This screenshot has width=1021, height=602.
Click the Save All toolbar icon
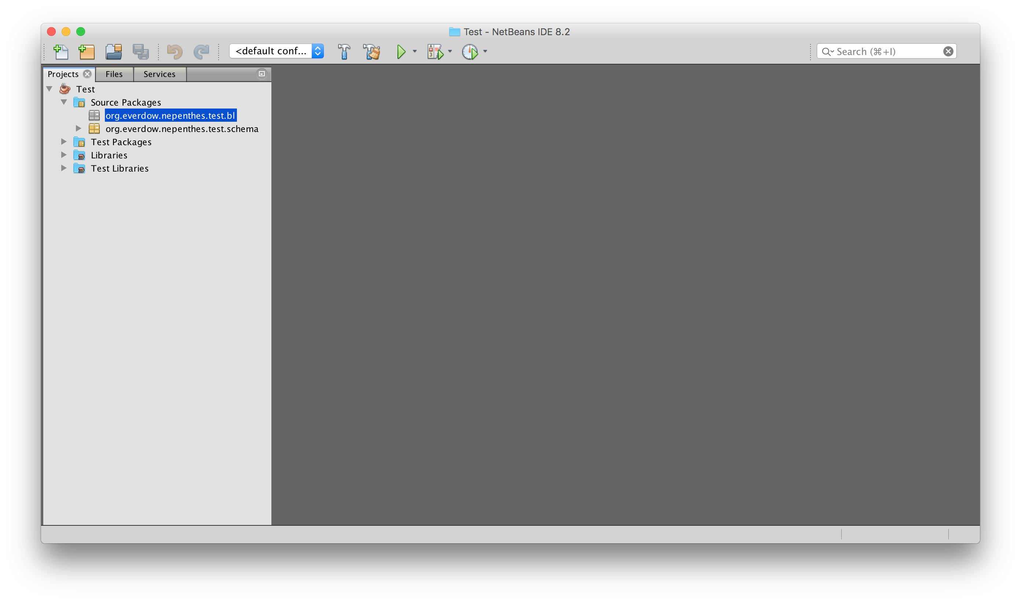140,52
